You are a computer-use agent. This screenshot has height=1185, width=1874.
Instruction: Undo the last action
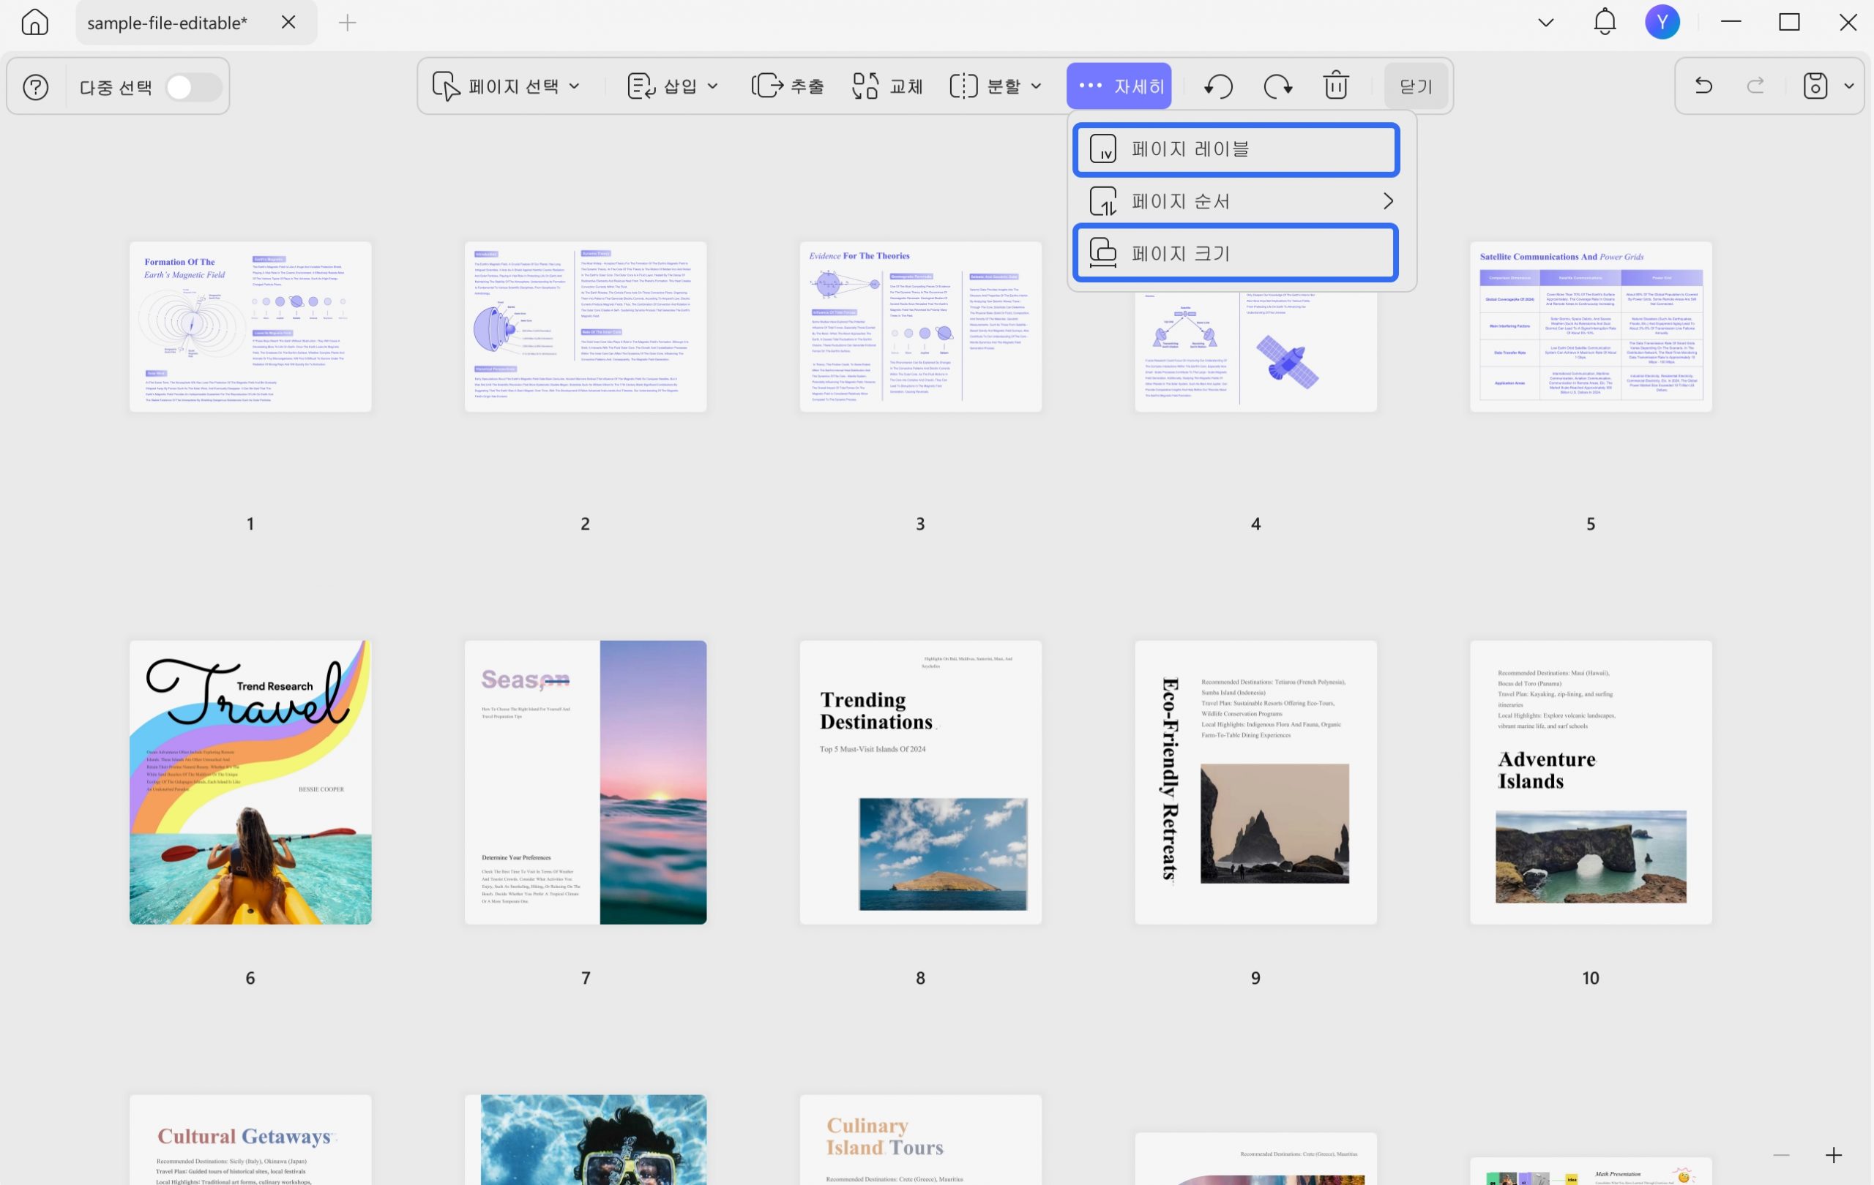tap(1704, 86)
